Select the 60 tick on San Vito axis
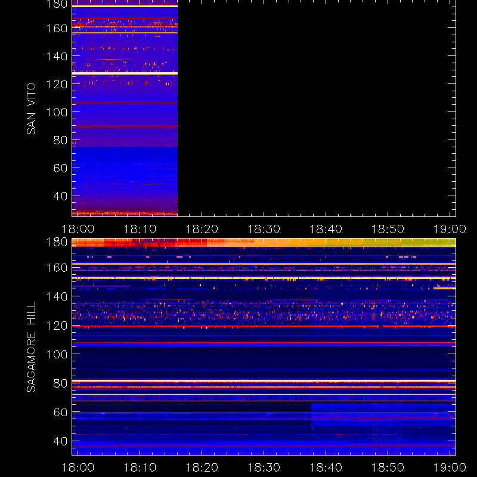Viewport: 477px width, 477px height. 60,168
